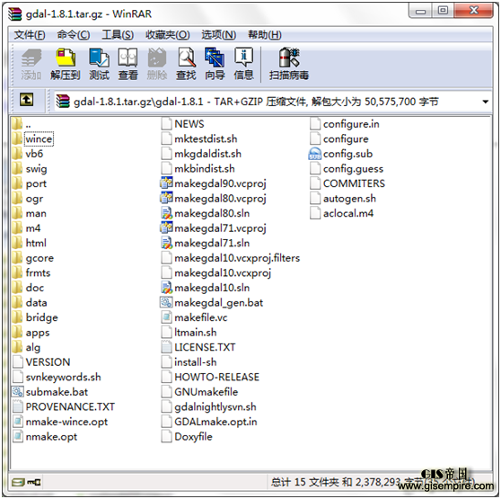Click the 测试 (Test) toolbar icon
Viewport: 501px width, 499px height.
(99, 64)
